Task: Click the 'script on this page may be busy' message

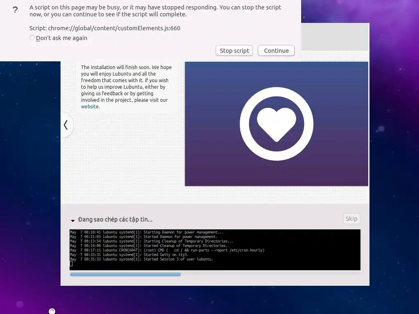Action: coord(155,11)
